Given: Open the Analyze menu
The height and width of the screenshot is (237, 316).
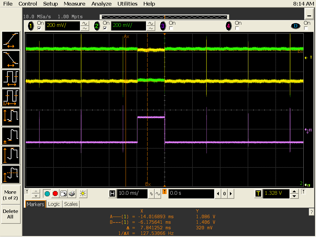Looking at the screenshot, I should pyautogui.click(x=102, y=4).
